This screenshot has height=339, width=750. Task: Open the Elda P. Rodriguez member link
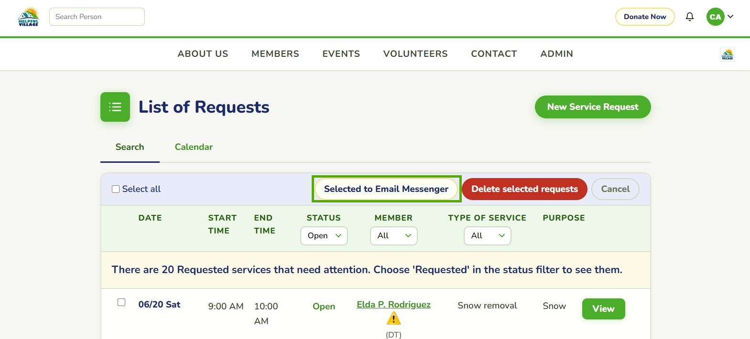[x=393, y=305]
